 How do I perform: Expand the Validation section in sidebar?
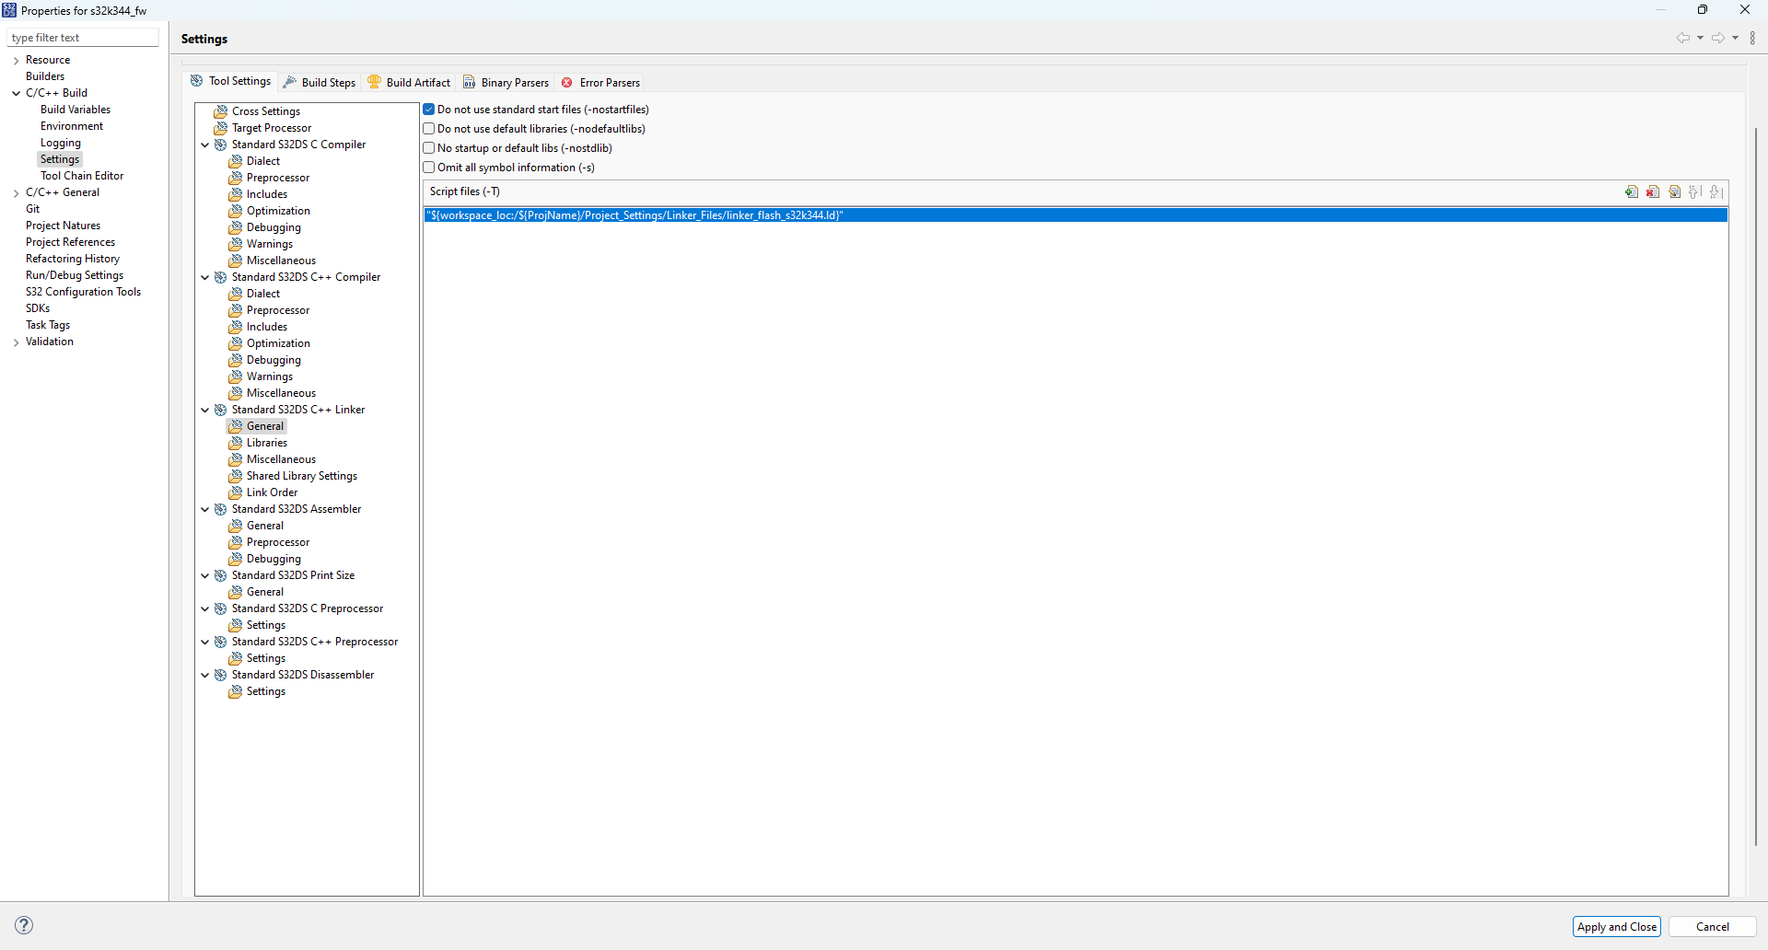click(x=17, y=342)
